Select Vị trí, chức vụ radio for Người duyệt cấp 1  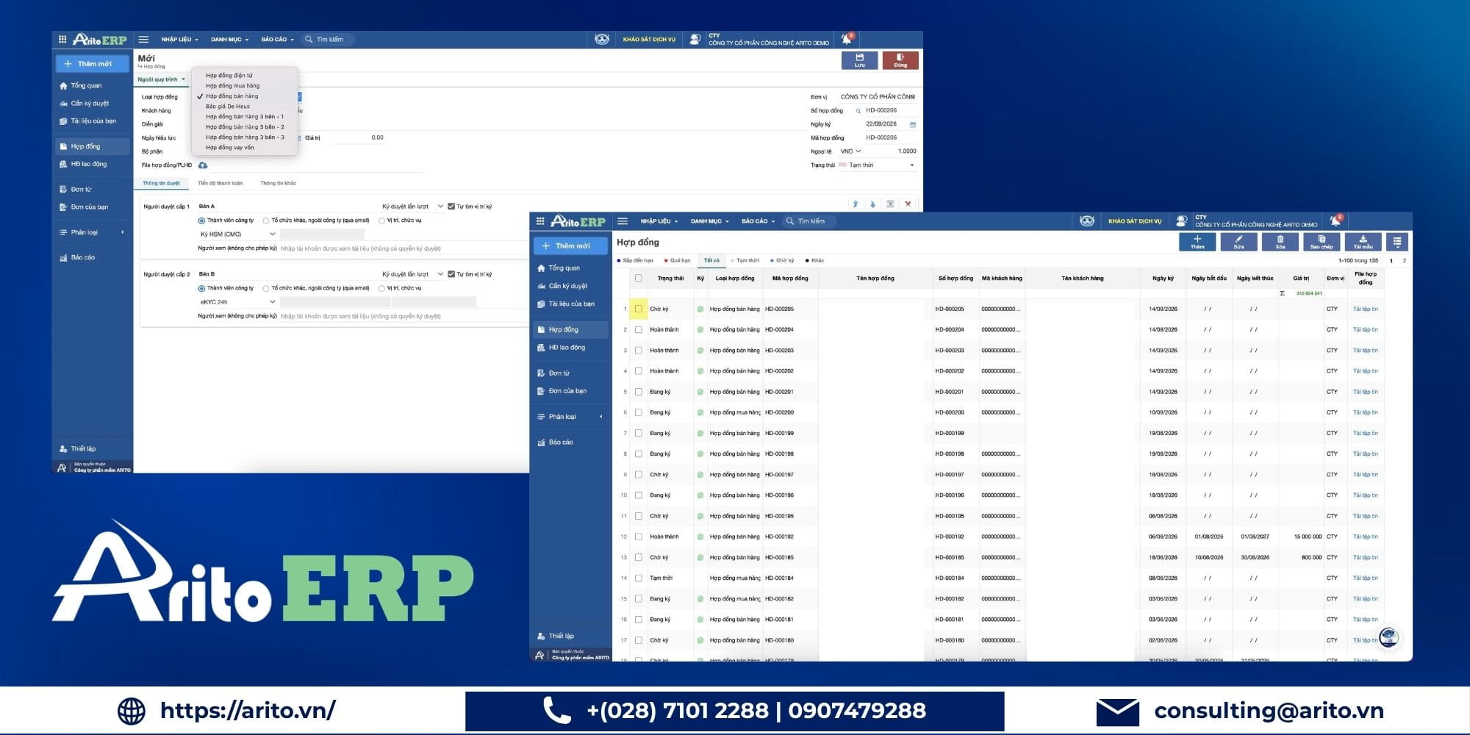[x=381, y=220]
